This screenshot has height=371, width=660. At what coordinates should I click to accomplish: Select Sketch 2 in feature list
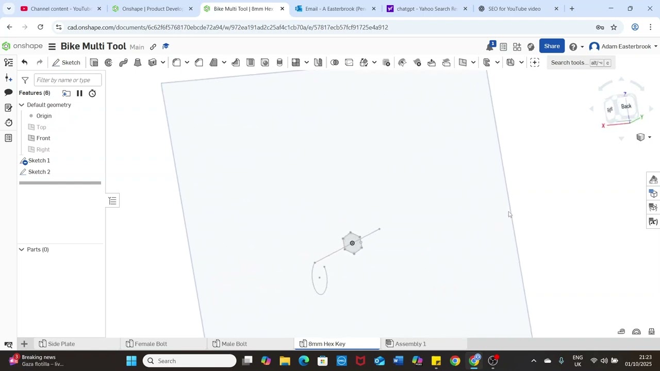point(39,172)
